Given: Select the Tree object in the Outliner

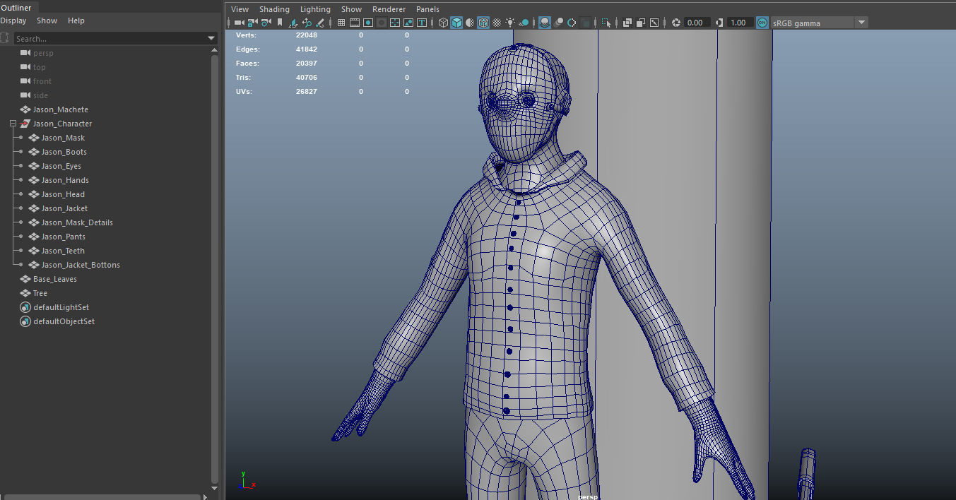Looking at the screenshot, I should [x=40, y=293].
